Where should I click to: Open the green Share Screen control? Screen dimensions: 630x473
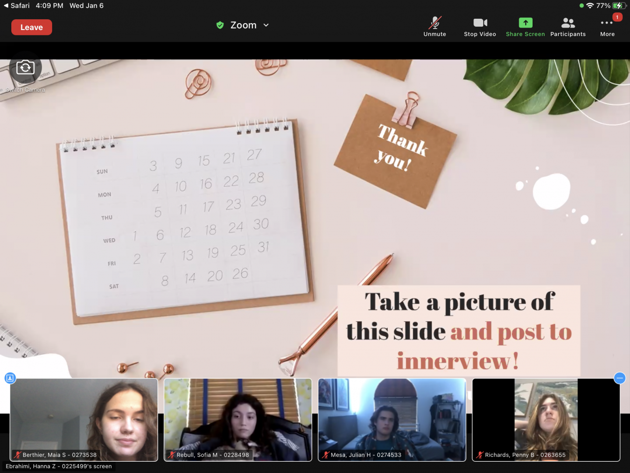coord(525,27)
